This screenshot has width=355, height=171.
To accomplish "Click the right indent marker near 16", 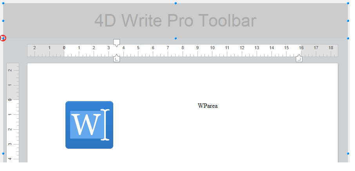I will click(x=299, y=59).
